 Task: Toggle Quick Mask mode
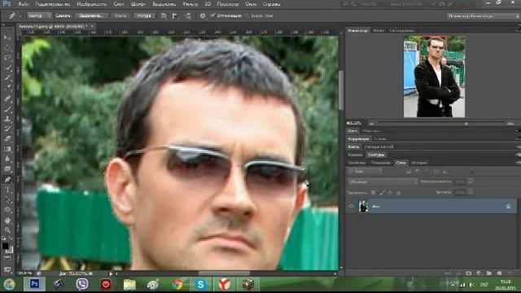(x=7, y=259)
